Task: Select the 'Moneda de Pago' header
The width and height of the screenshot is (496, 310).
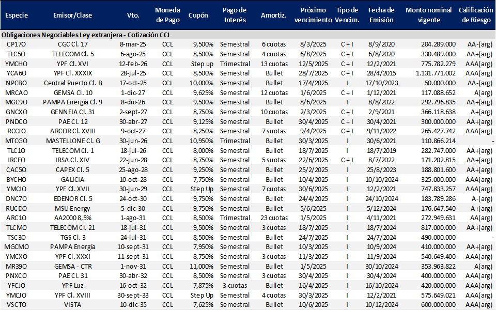Action: (x=167, y=15)
